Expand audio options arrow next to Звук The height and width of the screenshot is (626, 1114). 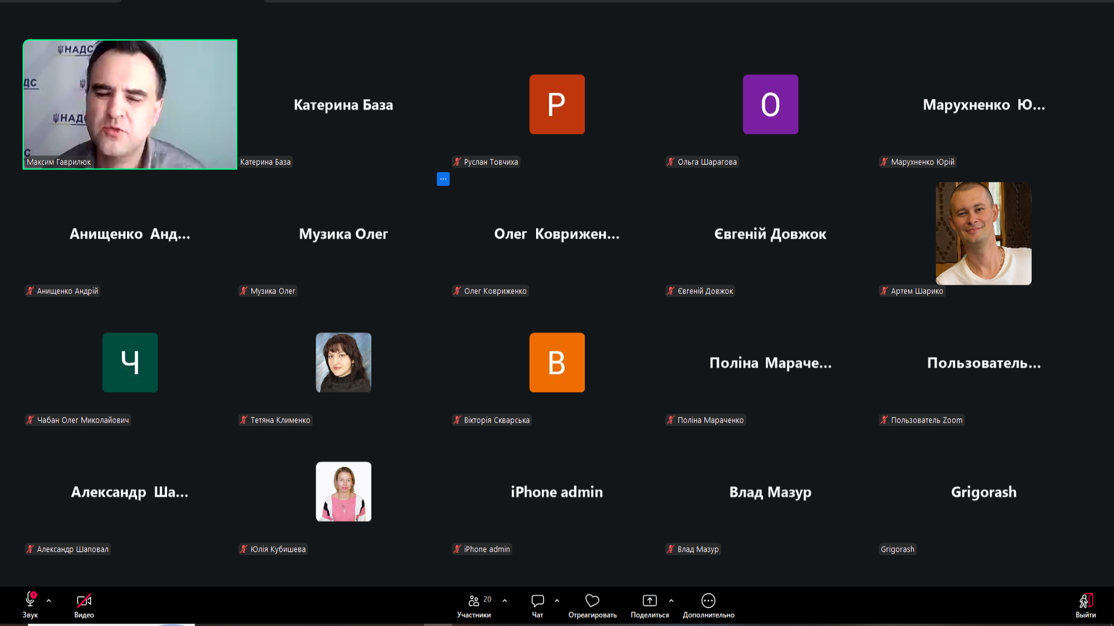pyautogui.click(x=49, y=601)
